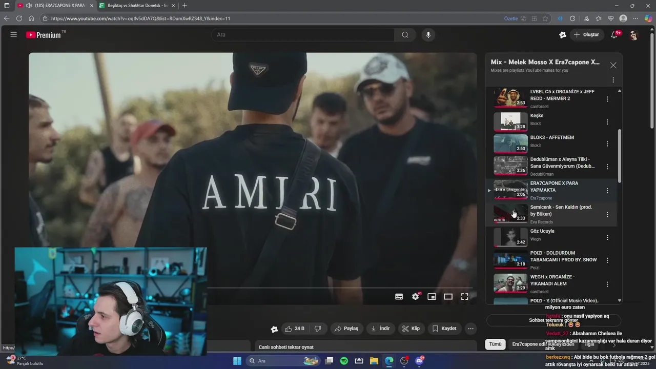
Task: Open OBS Studio from the taskbar
Action: coord(404,361)
